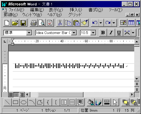
Task: Click the tab alignment L button on ruler
Action: (x=5, y=41)
